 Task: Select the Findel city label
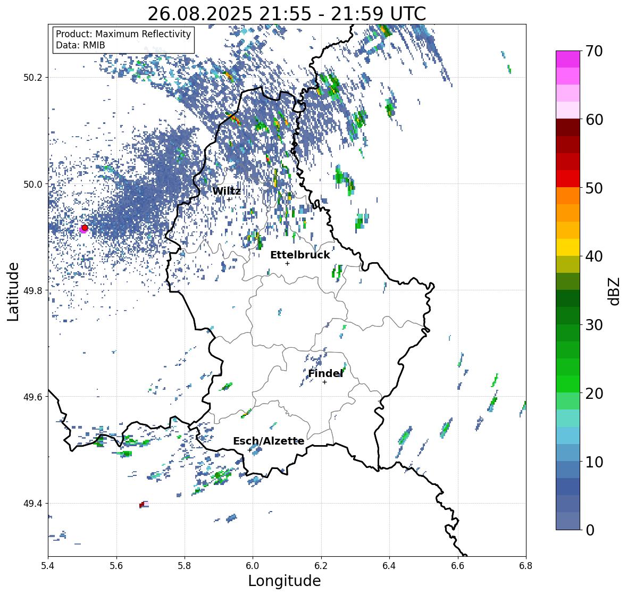coord(325,373)
